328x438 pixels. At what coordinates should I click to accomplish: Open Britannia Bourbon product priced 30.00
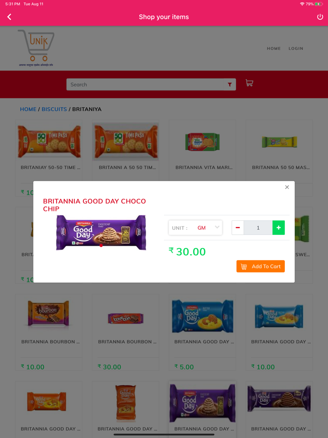[126, 318]
